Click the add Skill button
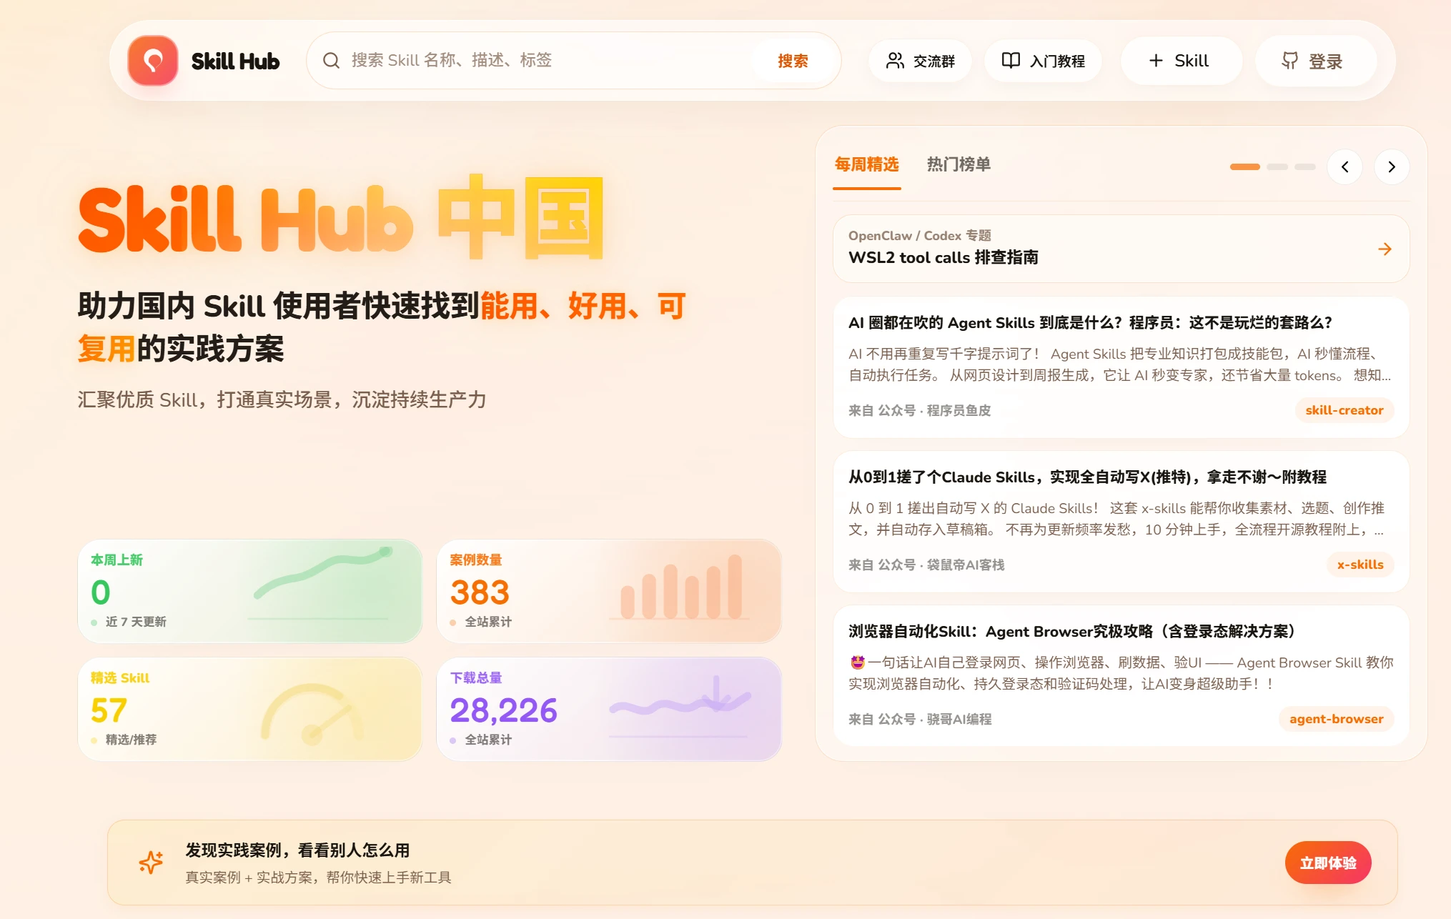The image size is (1451, 919). 1181,61
